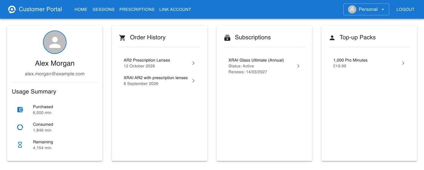Select the AR2 Prescription Lenses order row
Screen dimensions: 424x170
tap(160, 63)
